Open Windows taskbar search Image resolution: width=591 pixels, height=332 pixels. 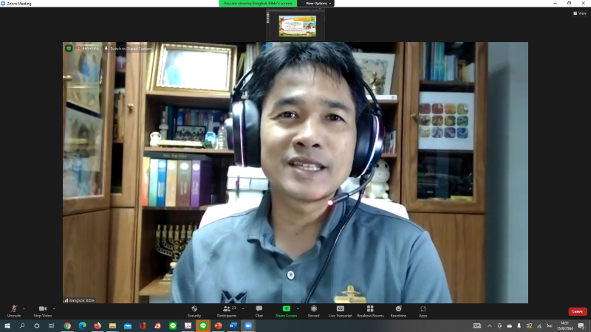click(x=22, y=326)
